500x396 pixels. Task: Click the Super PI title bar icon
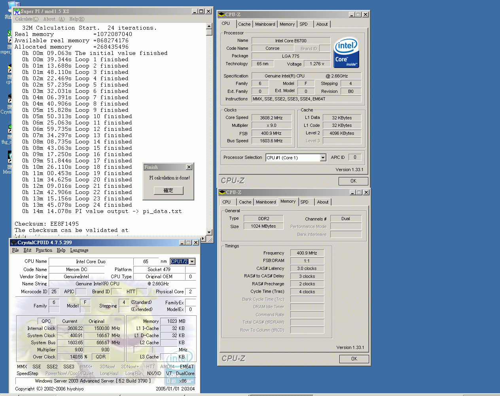coord(17,11)
